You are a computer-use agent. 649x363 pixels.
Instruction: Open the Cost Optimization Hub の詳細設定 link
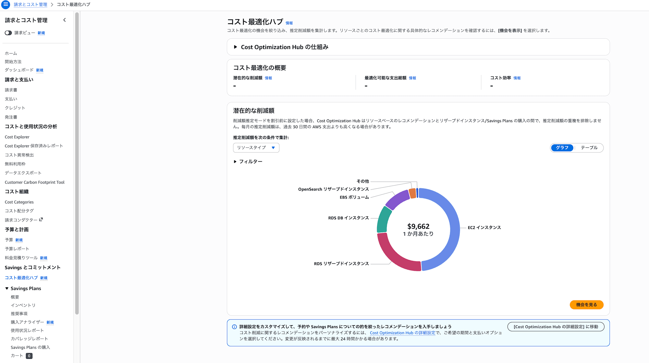click(x=402, y=333)
